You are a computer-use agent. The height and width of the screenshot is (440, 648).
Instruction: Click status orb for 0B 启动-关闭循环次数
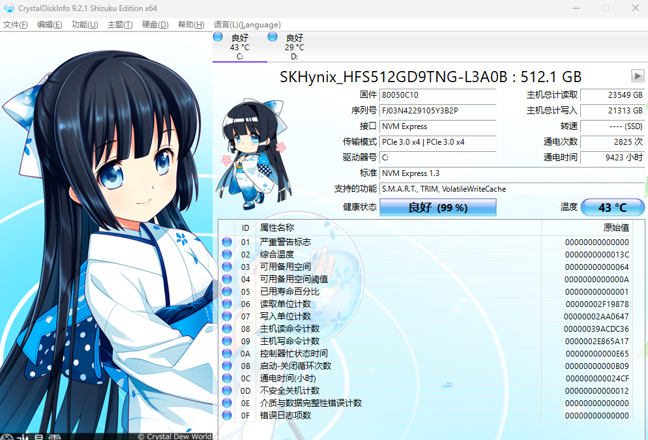pyautogui.click(x=227, y=366)
